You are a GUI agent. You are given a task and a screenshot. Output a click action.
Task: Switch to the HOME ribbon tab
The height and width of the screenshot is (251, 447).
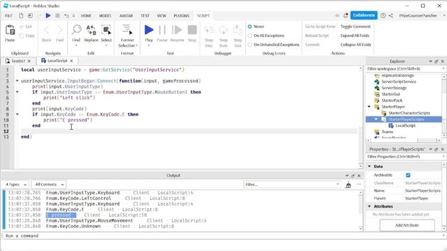86,15
